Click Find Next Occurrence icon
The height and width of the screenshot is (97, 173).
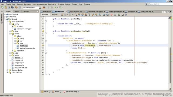click(82, 15)
